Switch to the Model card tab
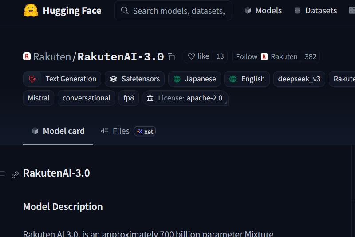The image size is (355, 237). [58, 131]
